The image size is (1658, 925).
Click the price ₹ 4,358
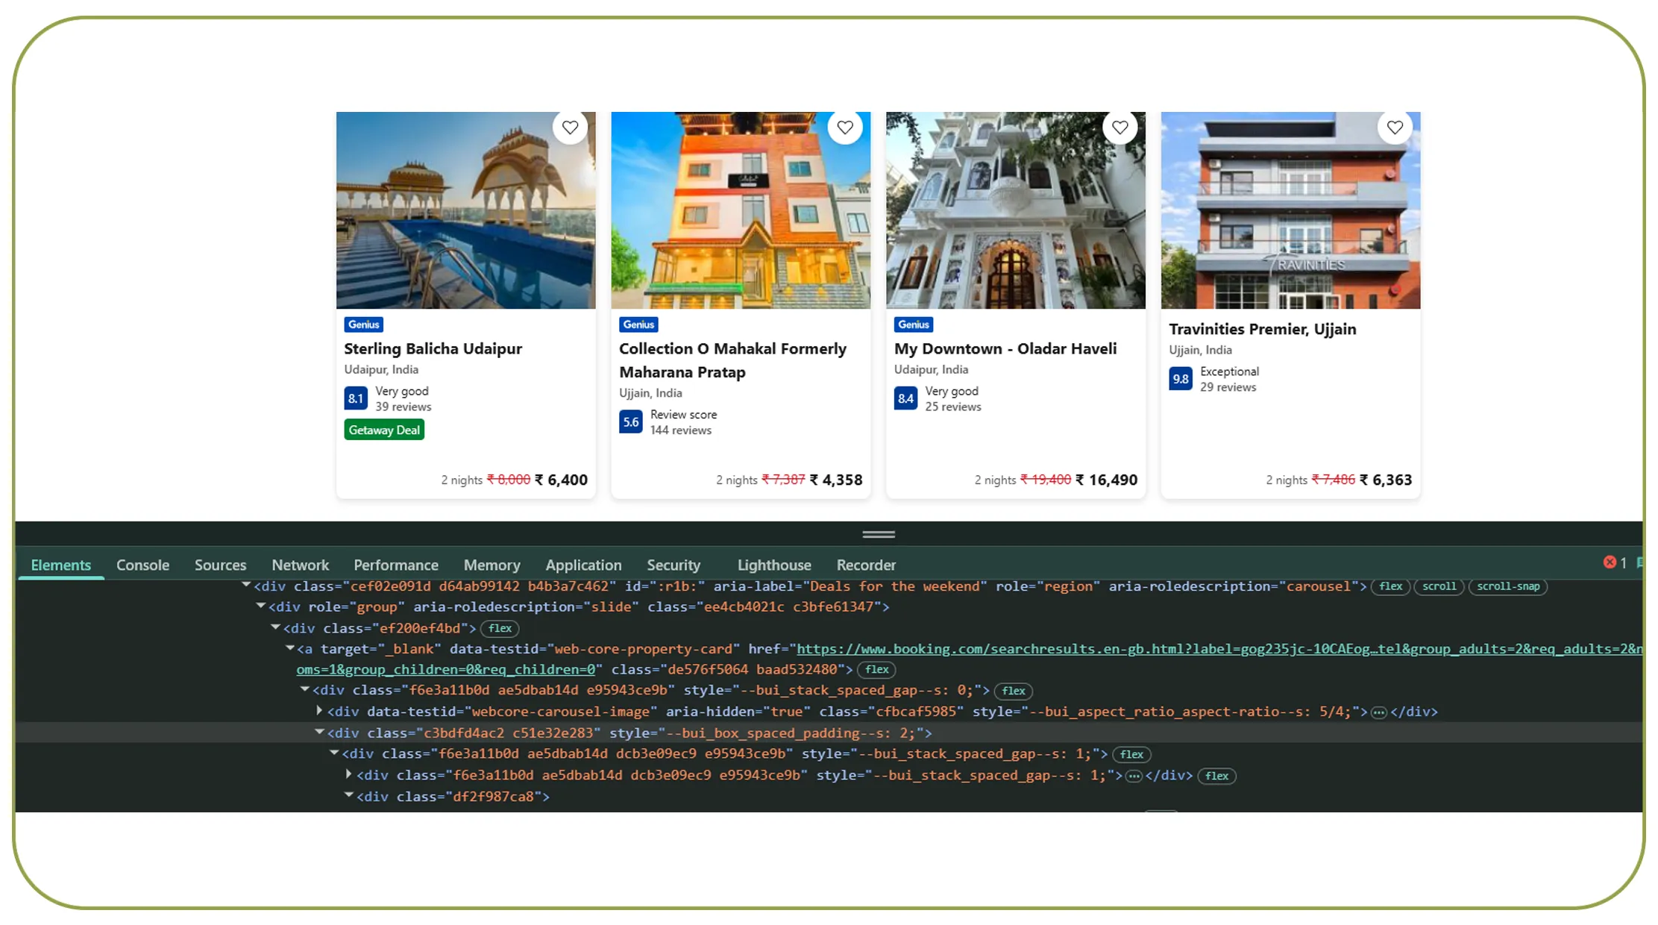tap(836, 480)
